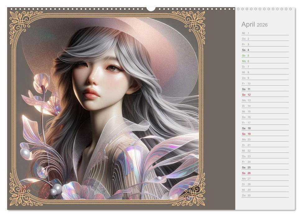Select the Sunday 5 green date row

[x=265, y=55]
